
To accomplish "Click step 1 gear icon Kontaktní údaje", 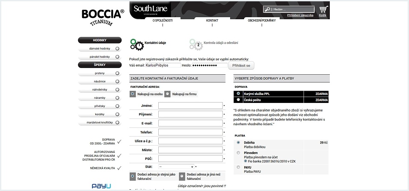I will pos(137,44).
